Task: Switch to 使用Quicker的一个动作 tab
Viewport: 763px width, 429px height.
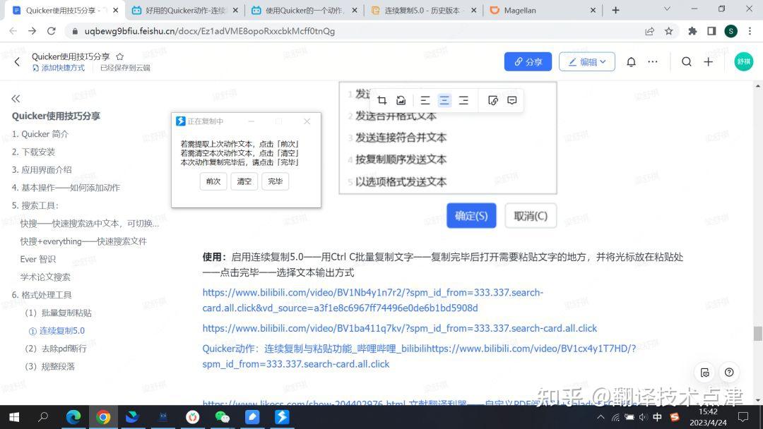Action: 304,10
